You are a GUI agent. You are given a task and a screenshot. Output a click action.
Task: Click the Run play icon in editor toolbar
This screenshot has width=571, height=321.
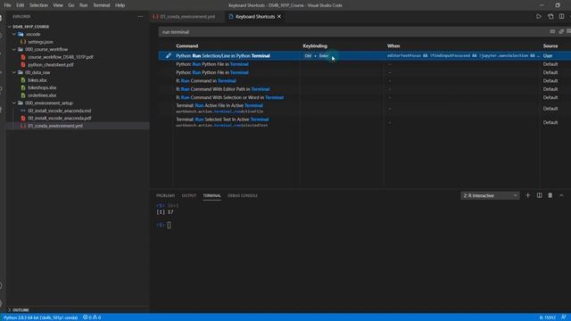(x=539, y=16)
